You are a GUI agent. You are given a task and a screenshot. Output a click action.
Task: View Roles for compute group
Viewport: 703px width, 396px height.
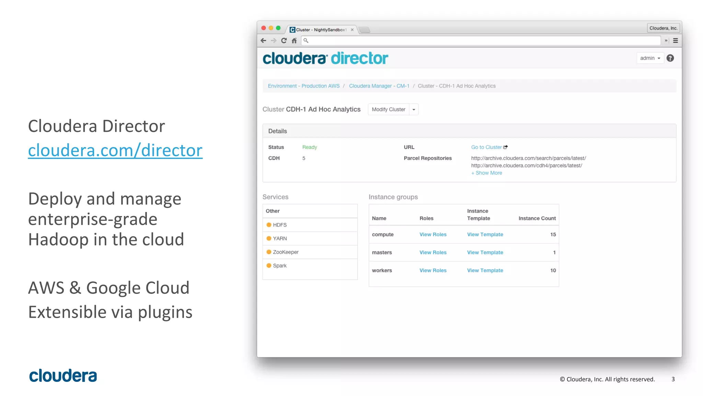[x=433, y=235]
